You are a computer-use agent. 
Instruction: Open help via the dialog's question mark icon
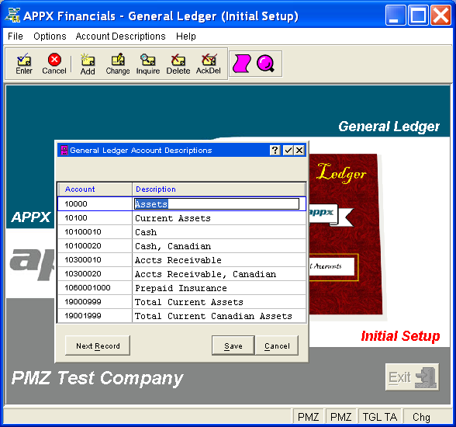[x=275, y=150]
